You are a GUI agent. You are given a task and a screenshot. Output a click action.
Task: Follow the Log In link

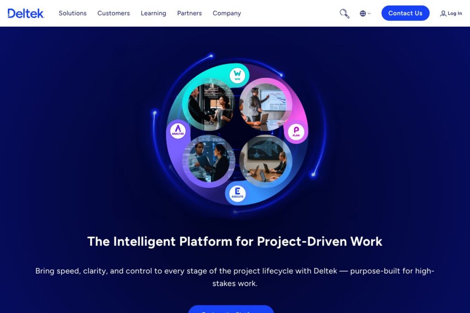(x=455, y=13)
